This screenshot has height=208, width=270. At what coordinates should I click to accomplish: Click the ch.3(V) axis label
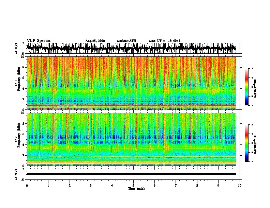pos(16,174)
